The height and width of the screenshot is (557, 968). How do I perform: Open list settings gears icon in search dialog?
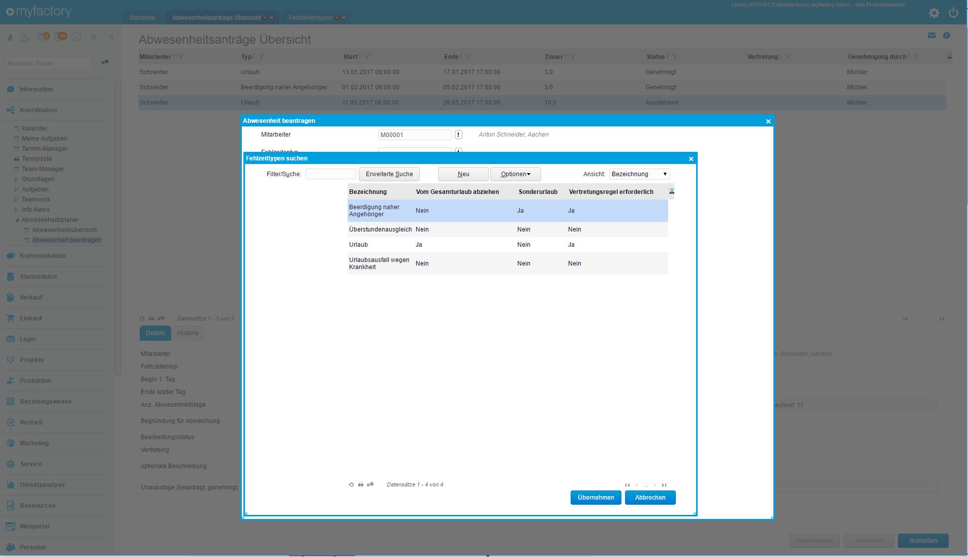(x=370, y=485)
